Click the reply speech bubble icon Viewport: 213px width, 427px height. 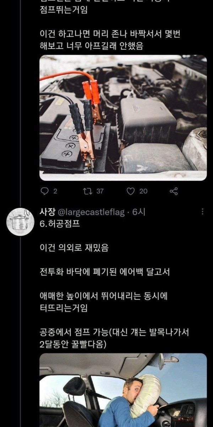click(44, 191)
